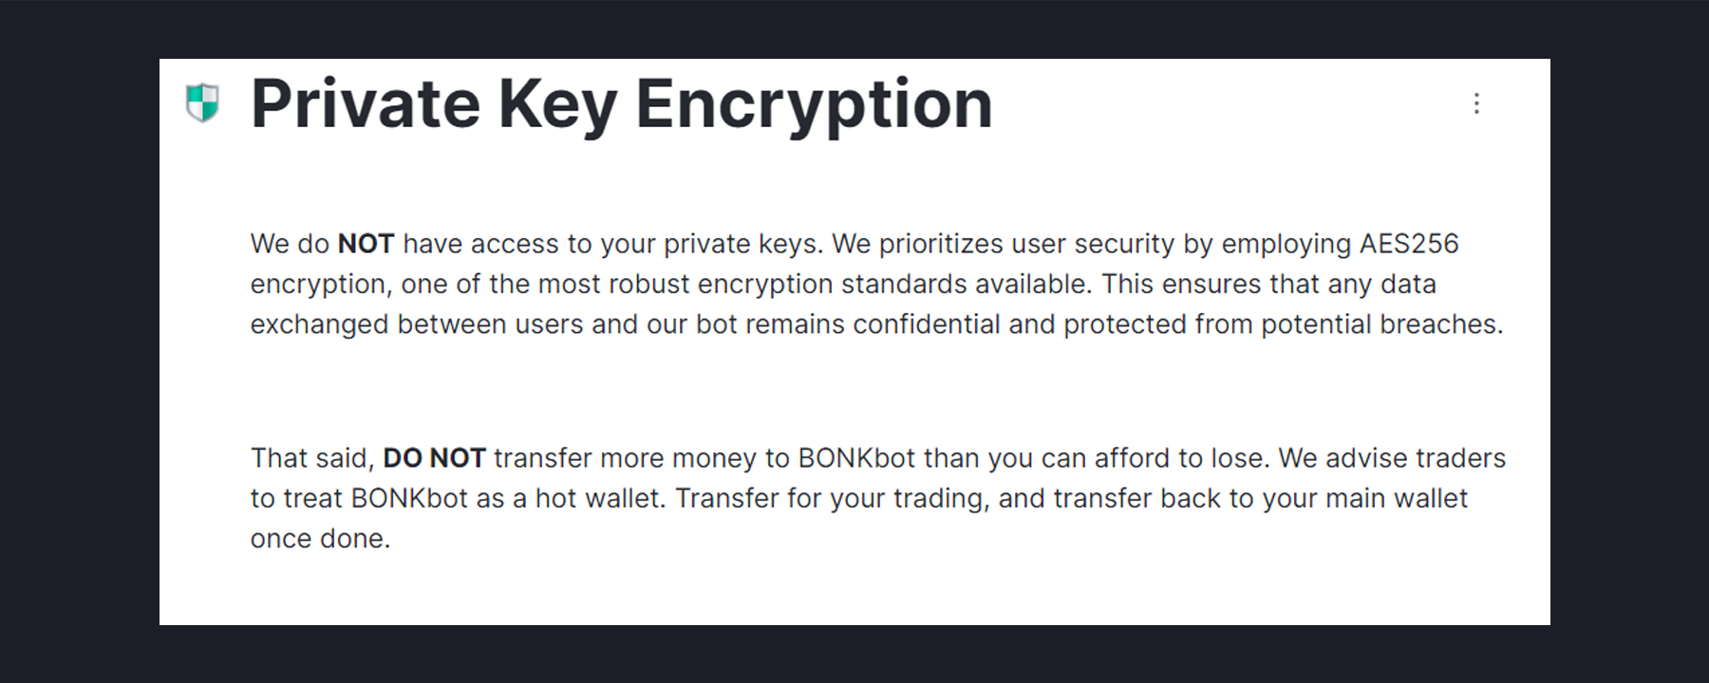The width and height of the screenshot is (1709, 683).
Task: Click the words "That said,"
Action: click(312, 458)
